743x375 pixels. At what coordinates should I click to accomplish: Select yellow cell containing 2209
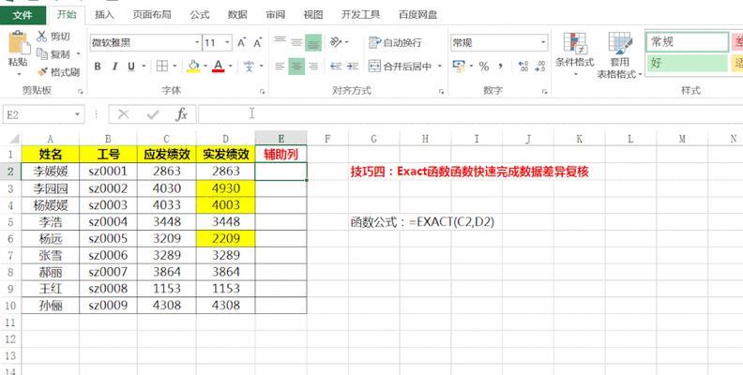coord(225,239)
